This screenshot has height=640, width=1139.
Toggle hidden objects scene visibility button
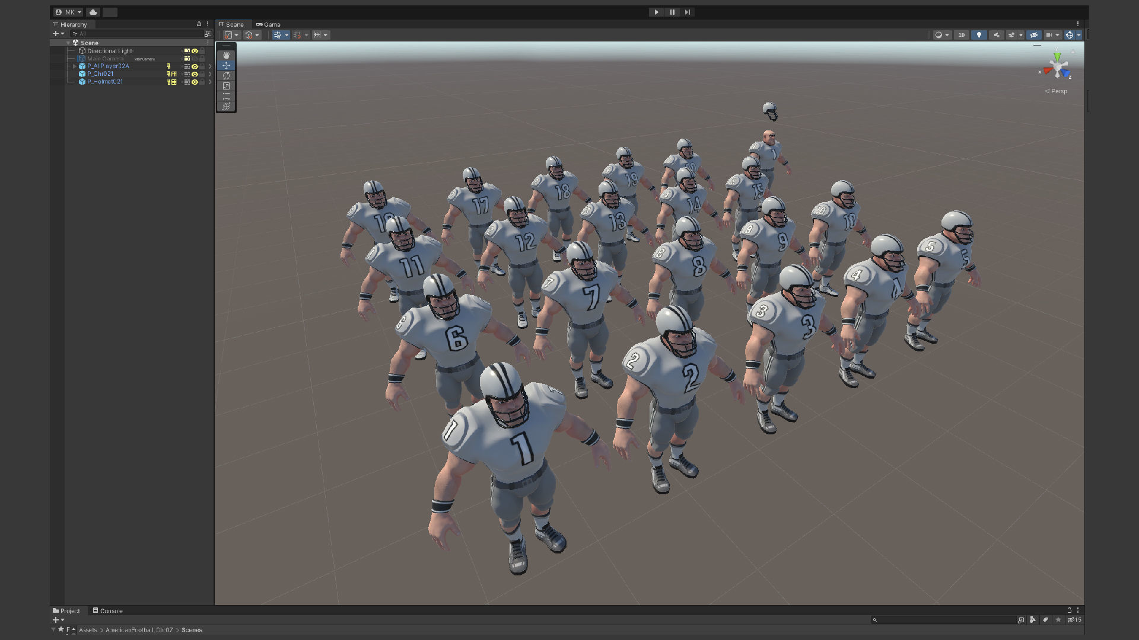(x=1034, y=35)
